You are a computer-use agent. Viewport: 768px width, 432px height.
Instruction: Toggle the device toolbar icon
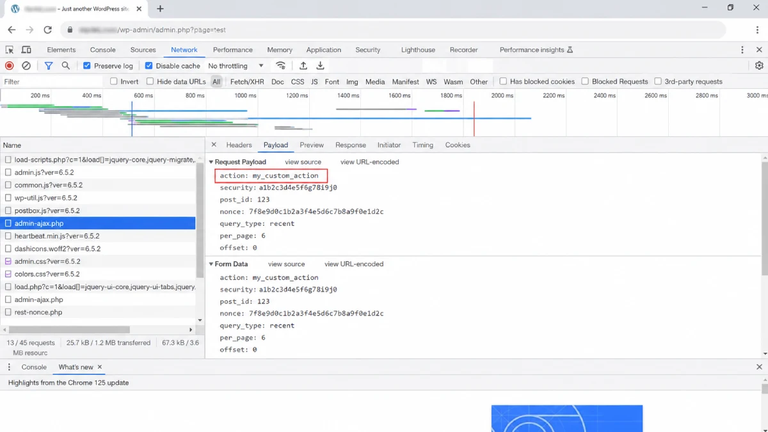(x=26, y=50)
